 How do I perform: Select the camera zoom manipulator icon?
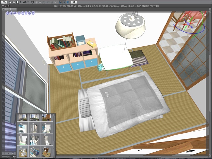click(15, 13)
